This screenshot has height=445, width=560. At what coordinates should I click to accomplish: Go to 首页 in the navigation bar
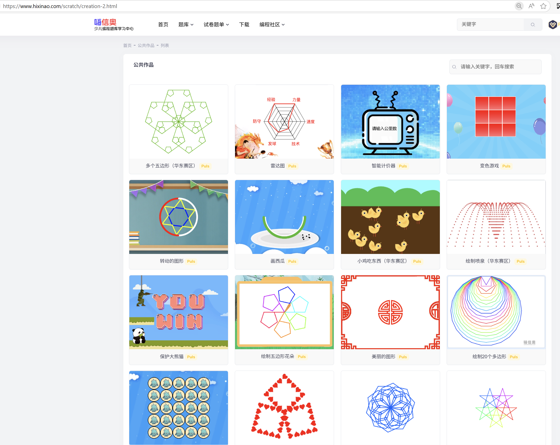(x=163, y=25)
